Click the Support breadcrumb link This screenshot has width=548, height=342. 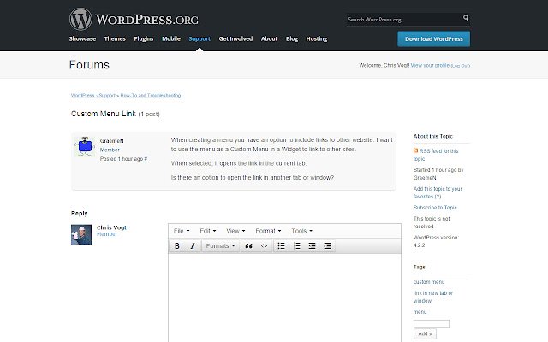(x=107, y=96)
